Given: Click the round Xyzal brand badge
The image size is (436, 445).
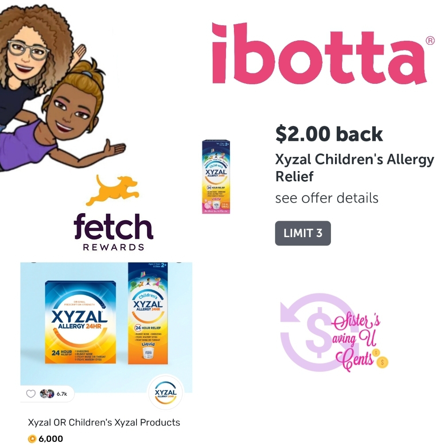Looking at the screenshot, I should click(166, 393).
